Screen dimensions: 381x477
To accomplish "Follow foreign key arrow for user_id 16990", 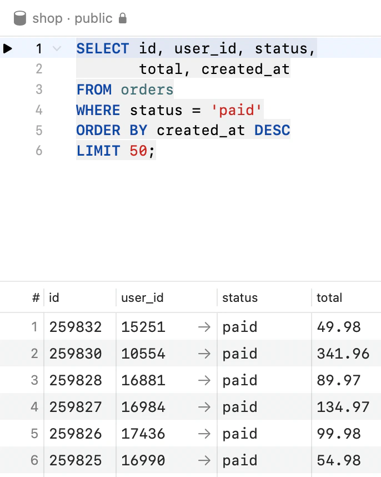I will pos(204,460).
